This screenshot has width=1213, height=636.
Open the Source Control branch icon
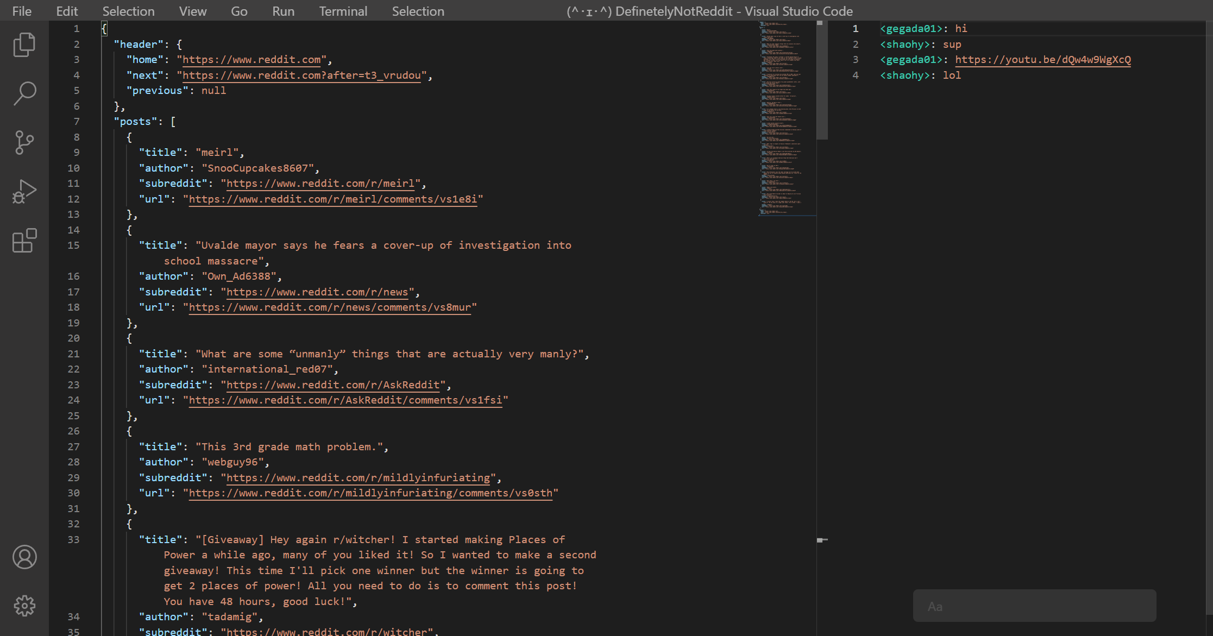tap(24, 142)
